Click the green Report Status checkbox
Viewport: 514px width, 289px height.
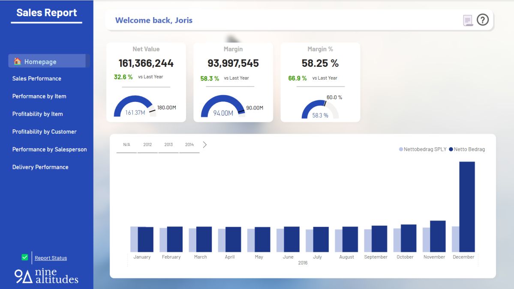[x=24, y=256]
